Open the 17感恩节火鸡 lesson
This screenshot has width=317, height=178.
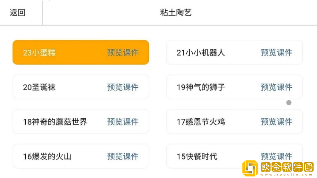click(x=201, y=122)
